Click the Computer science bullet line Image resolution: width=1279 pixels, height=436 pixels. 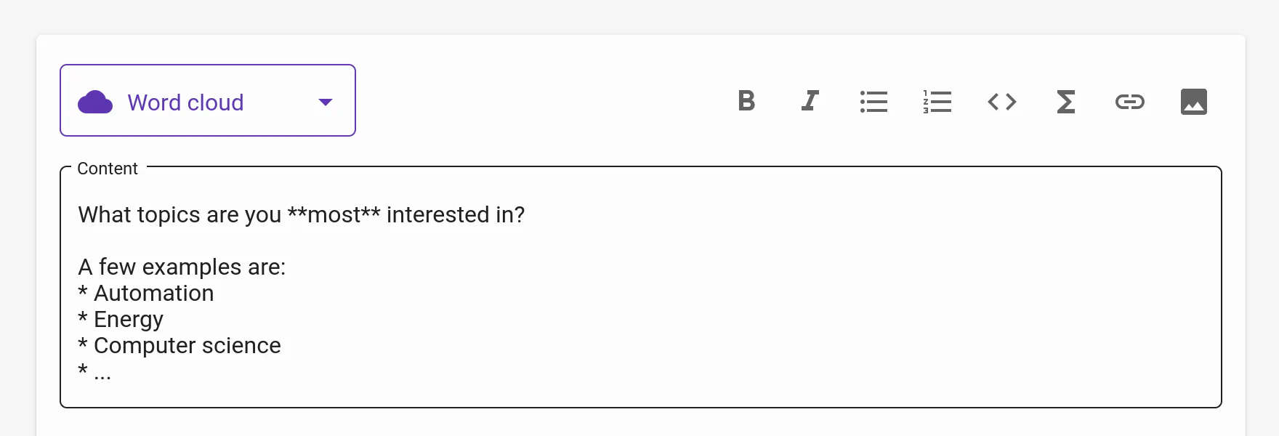[187, 346]
